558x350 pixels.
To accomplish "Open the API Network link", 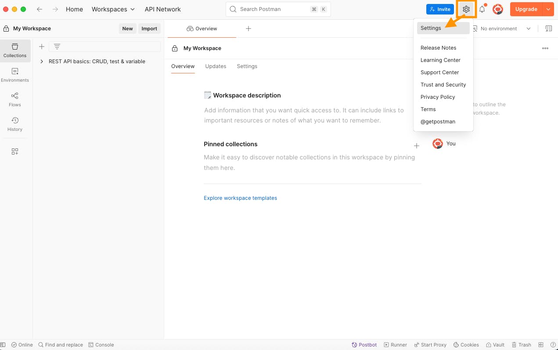I will (163, 9).
